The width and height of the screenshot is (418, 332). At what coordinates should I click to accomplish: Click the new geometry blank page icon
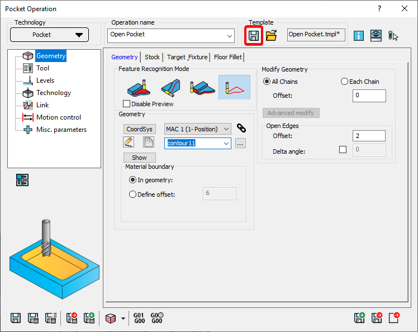pyautogui.click(x=148, y=143)
